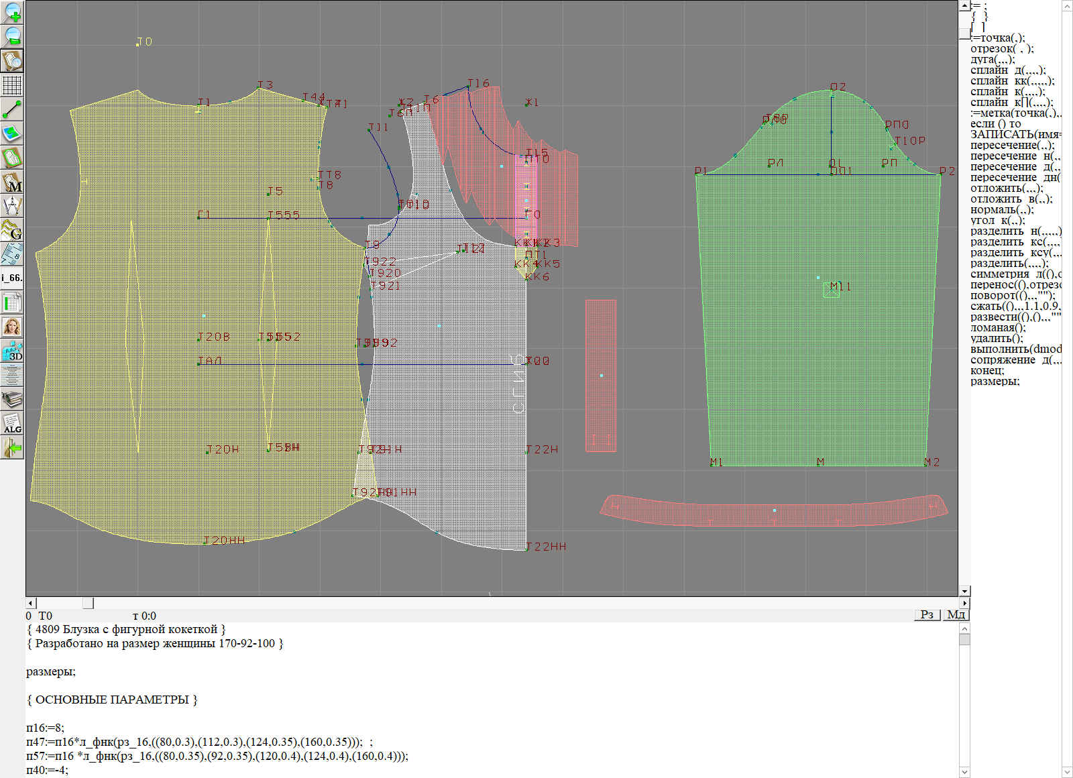Insert the 'отрезок( , );' operator from list
The width and height of the screenshot is (1073, 778).
1002,49
